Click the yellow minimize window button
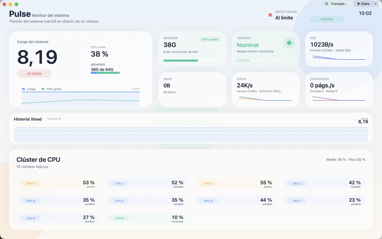 (x=10, y=4)
